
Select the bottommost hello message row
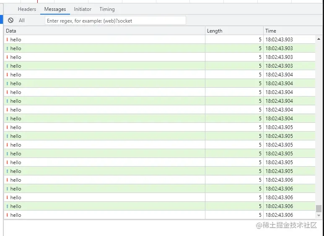pos(160,215)
